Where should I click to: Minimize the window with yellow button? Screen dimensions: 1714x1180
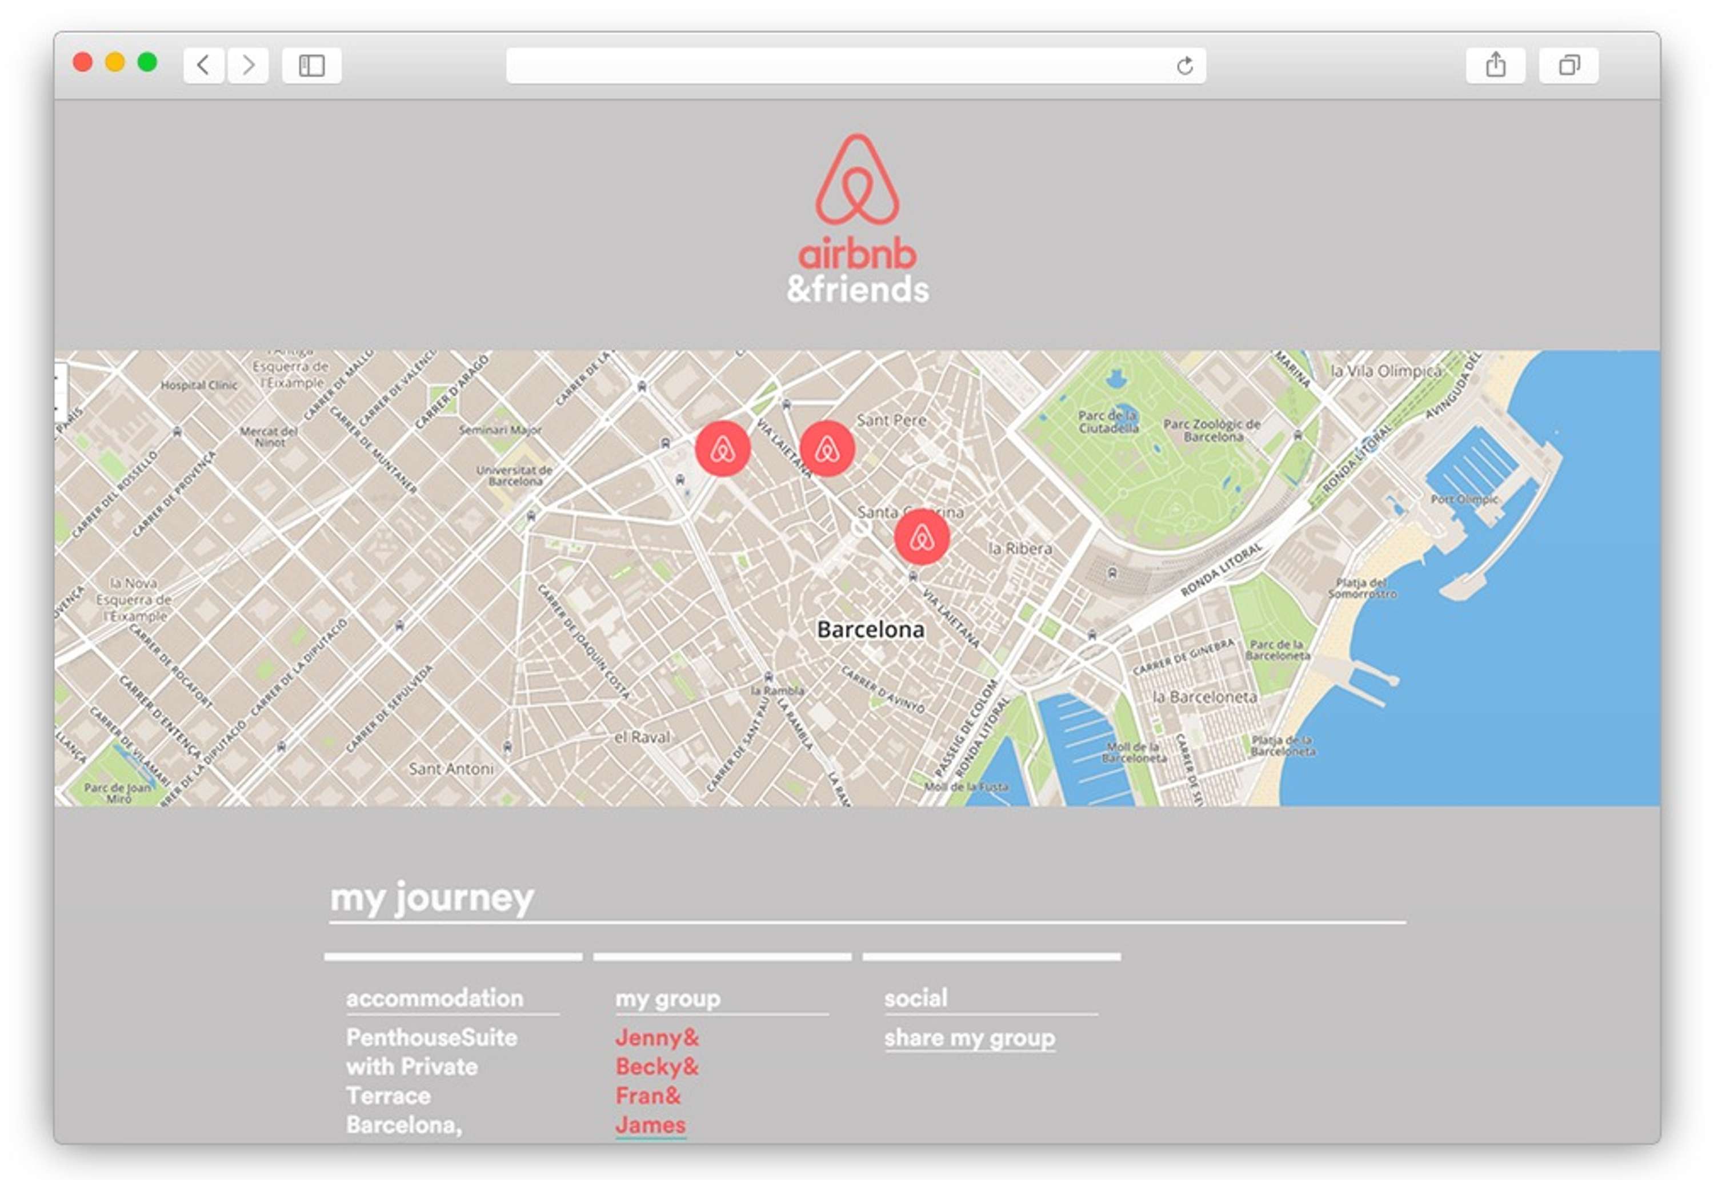point(115,62)
